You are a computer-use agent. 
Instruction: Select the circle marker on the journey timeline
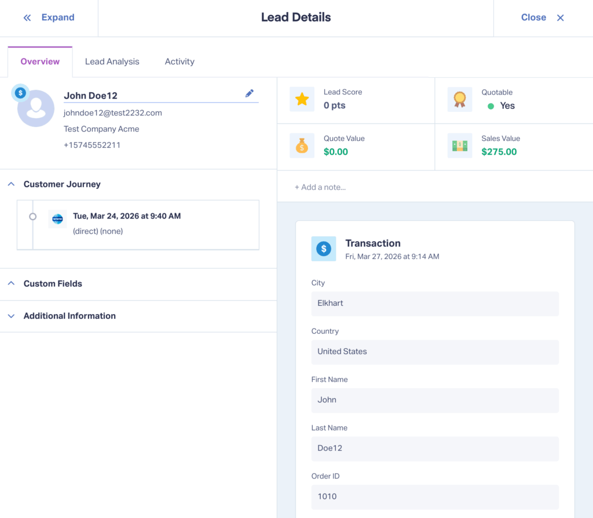[x=33, y=216]
